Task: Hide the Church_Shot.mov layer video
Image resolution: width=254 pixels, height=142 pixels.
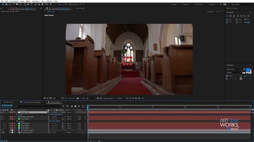Action: (x=2, y=133)
